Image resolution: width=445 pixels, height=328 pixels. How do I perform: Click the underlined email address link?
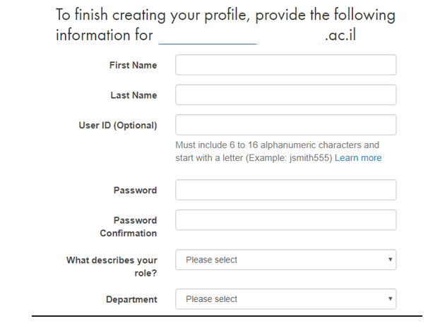click(x=207, y=36)
